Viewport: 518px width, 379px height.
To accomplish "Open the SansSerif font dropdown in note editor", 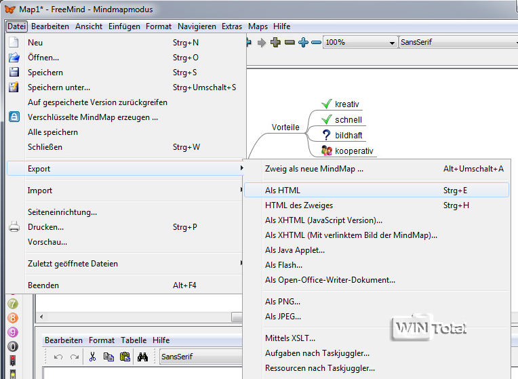I will click(201, 357).
